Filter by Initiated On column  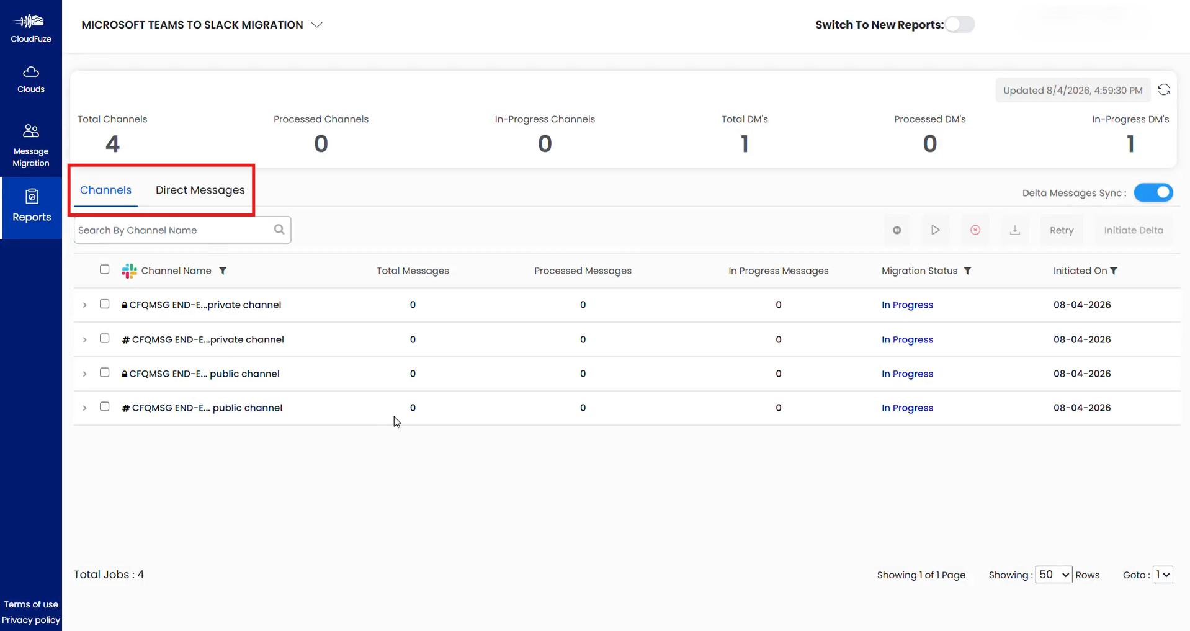1114,271
